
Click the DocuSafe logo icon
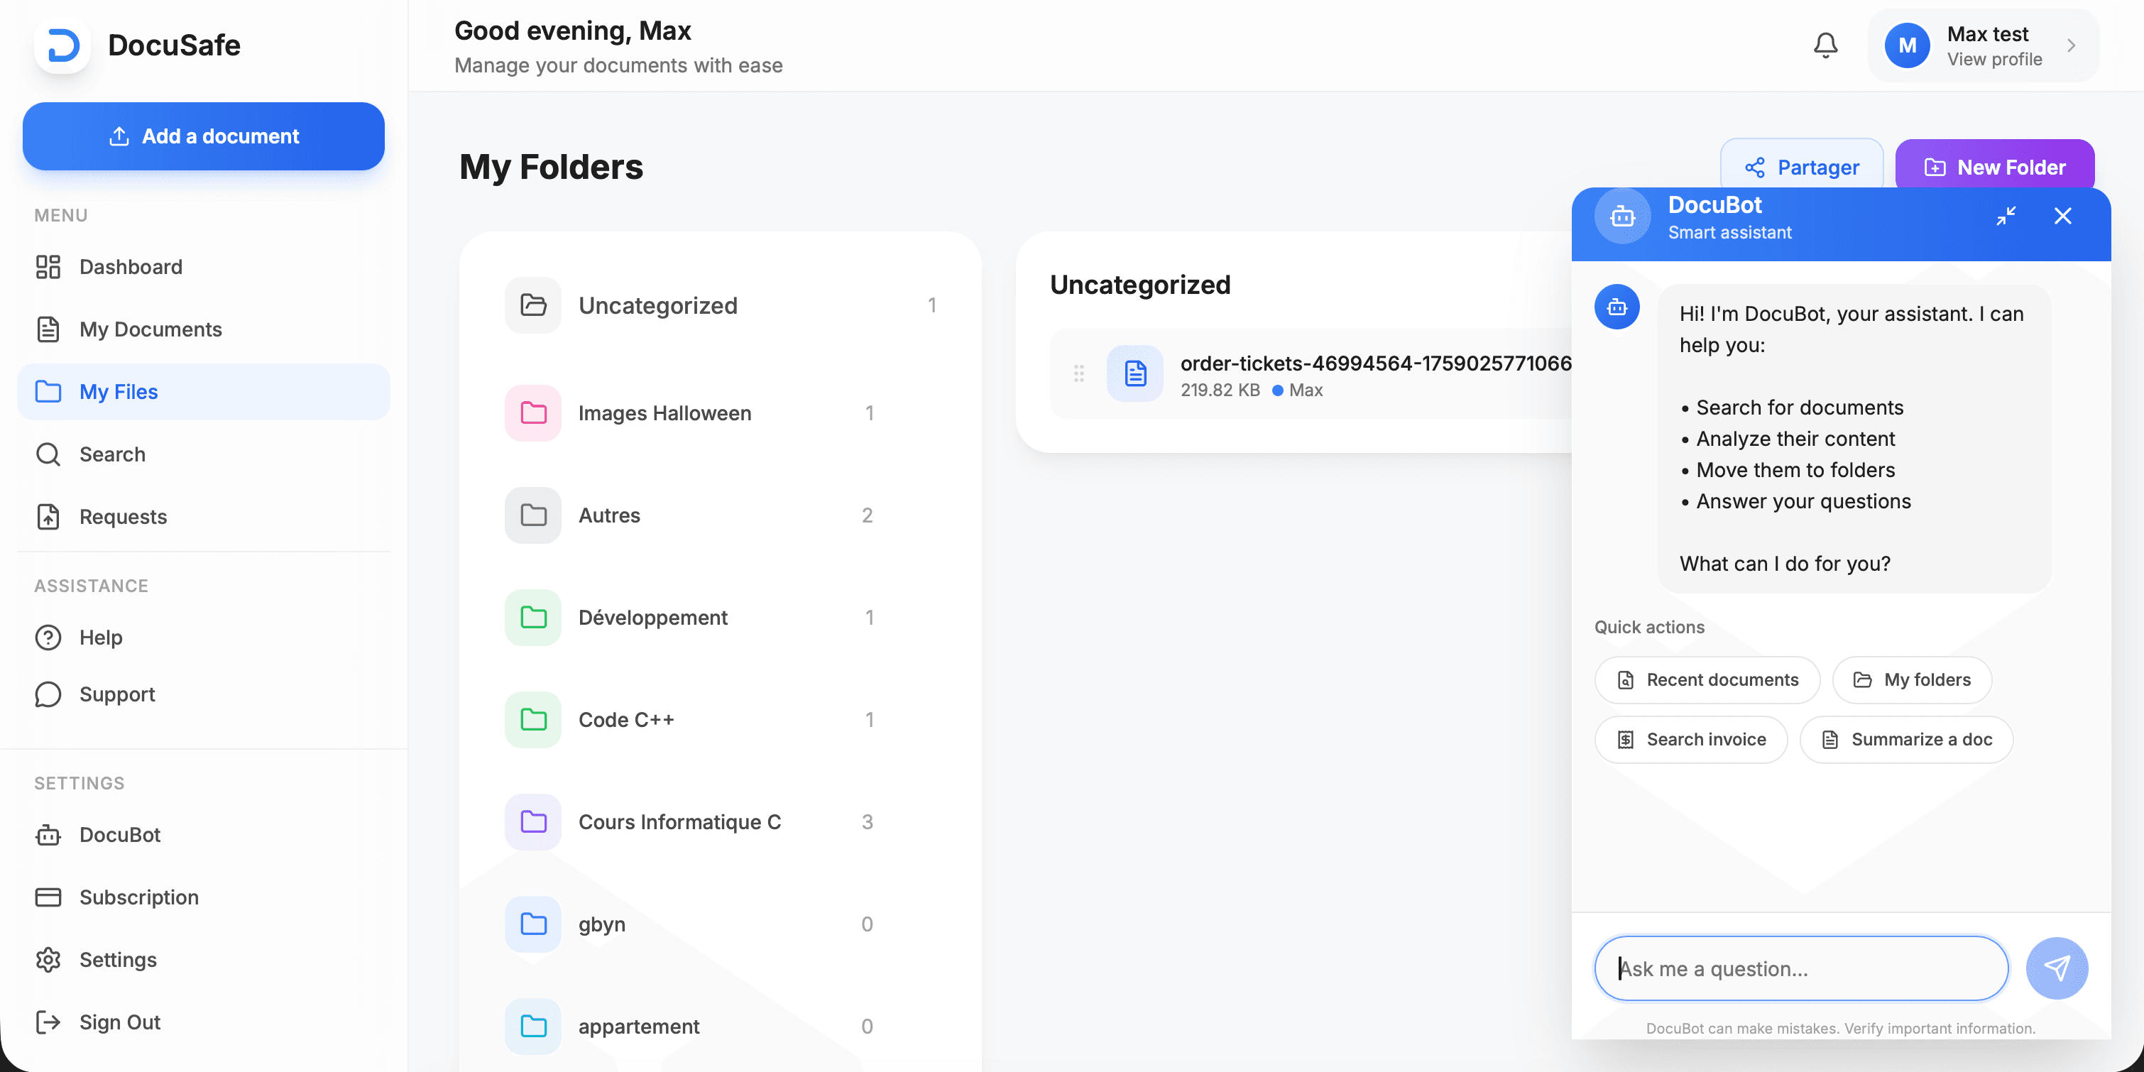tap(62, 45)
